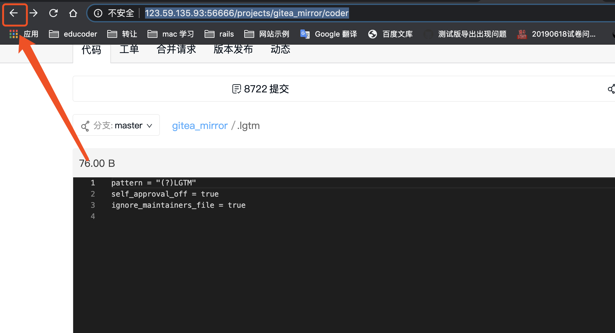This screenshot has width=615, height=333.
Task: Open the rails bookmark folder
Action: tap(219, 34)
